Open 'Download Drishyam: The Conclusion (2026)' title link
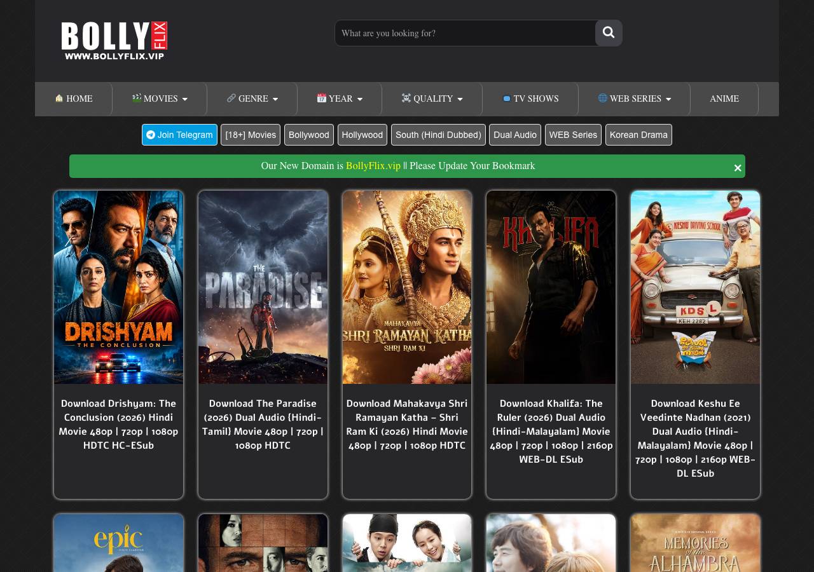Viewport: 814px width, 572px height. 119,425
